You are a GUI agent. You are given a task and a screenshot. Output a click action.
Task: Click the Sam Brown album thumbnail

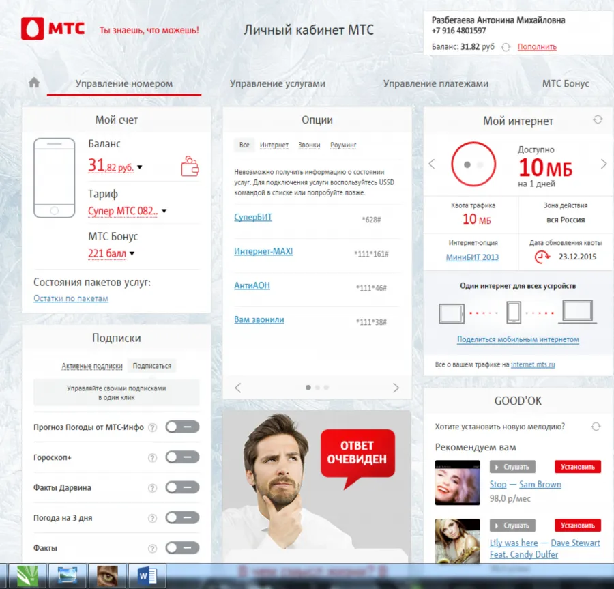pos(457,483)
